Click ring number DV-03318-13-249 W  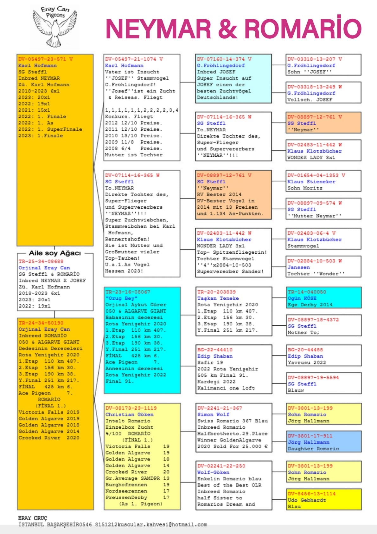tap(315, 87)
